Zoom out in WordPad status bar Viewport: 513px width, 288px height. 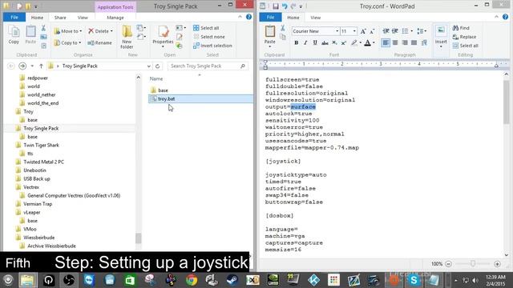coord(449,264)
